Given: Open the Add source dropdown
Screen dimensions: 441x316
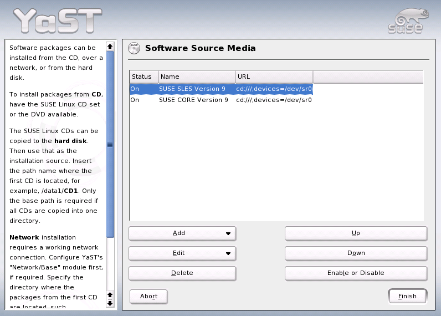Looking at the screenshot, I should [x=182, y=233].
